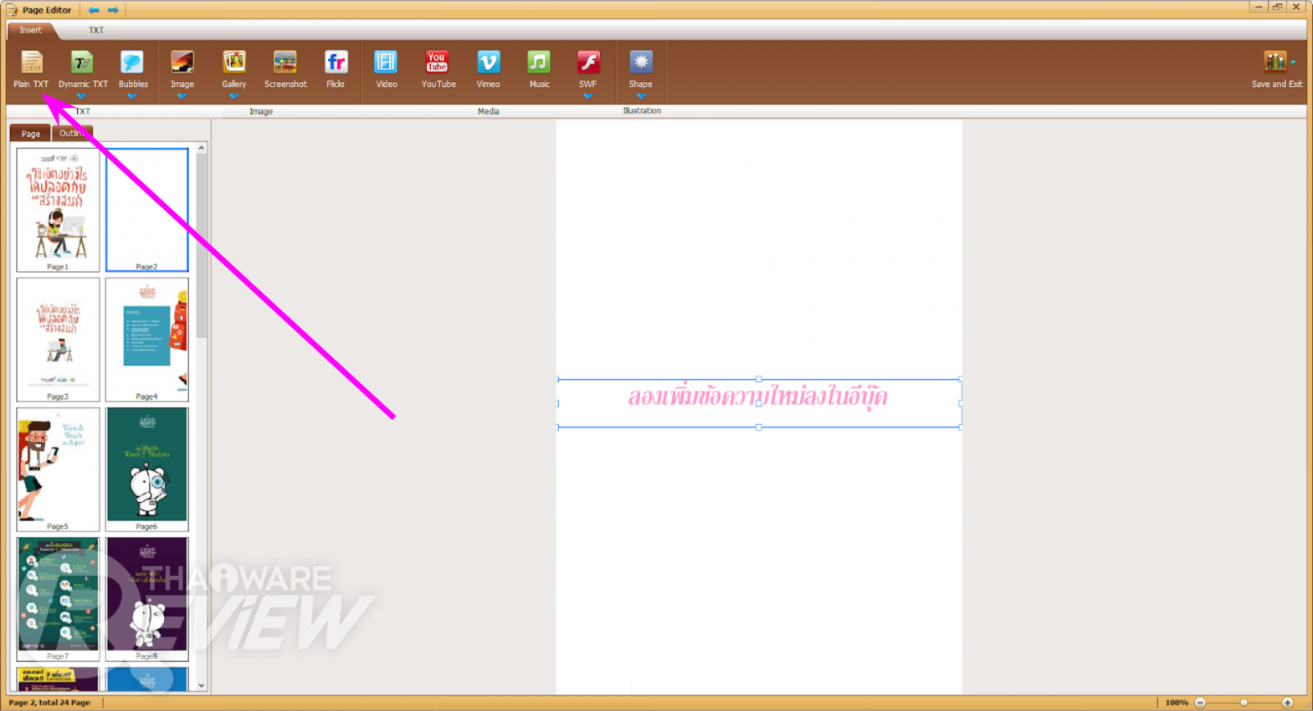
Task: Click the 'Page 2, total 24 Page' status text
Action: coord(49,703)
